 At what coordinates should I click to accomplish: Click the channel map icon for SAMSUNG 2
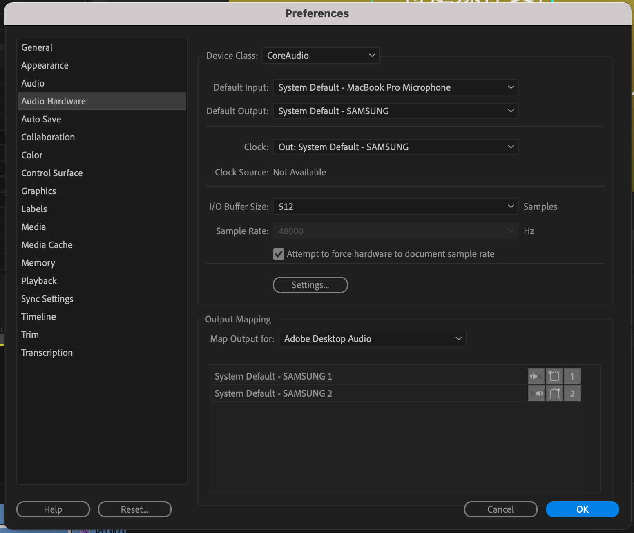pyautogui.click(x=554, y=393)
